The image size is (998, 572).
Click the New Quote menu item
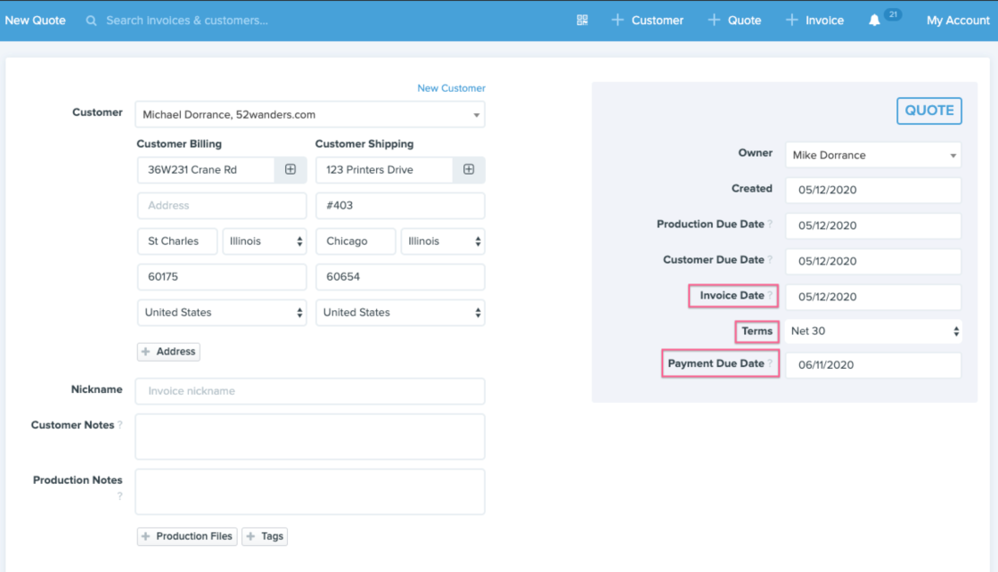pyautogui.click(x=35, y=19)
